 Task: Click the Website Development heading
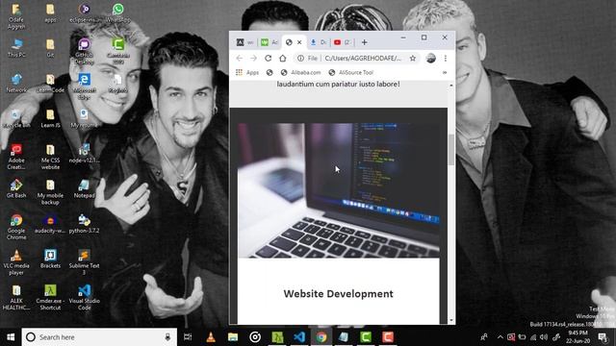coord(338,294)
